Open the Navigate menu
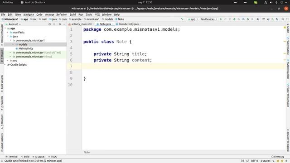This screenshot has height=163, width=290. click(29, 14)
